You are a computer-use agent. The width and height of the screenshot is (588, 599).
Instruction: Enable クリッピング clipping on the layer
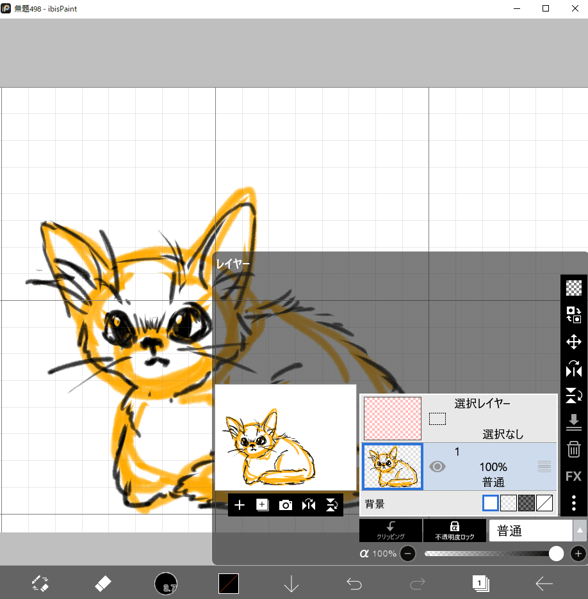point(391,531)
